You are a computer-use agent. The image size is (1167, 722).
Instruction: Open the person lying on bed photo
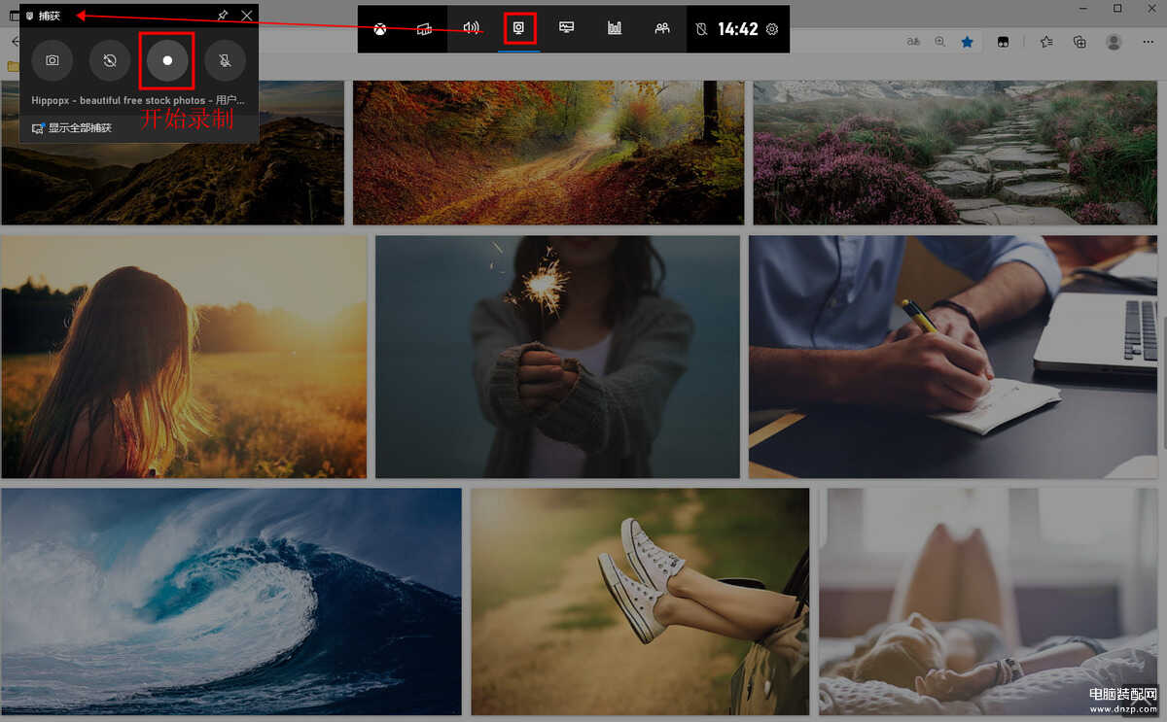tap(988, 602)
